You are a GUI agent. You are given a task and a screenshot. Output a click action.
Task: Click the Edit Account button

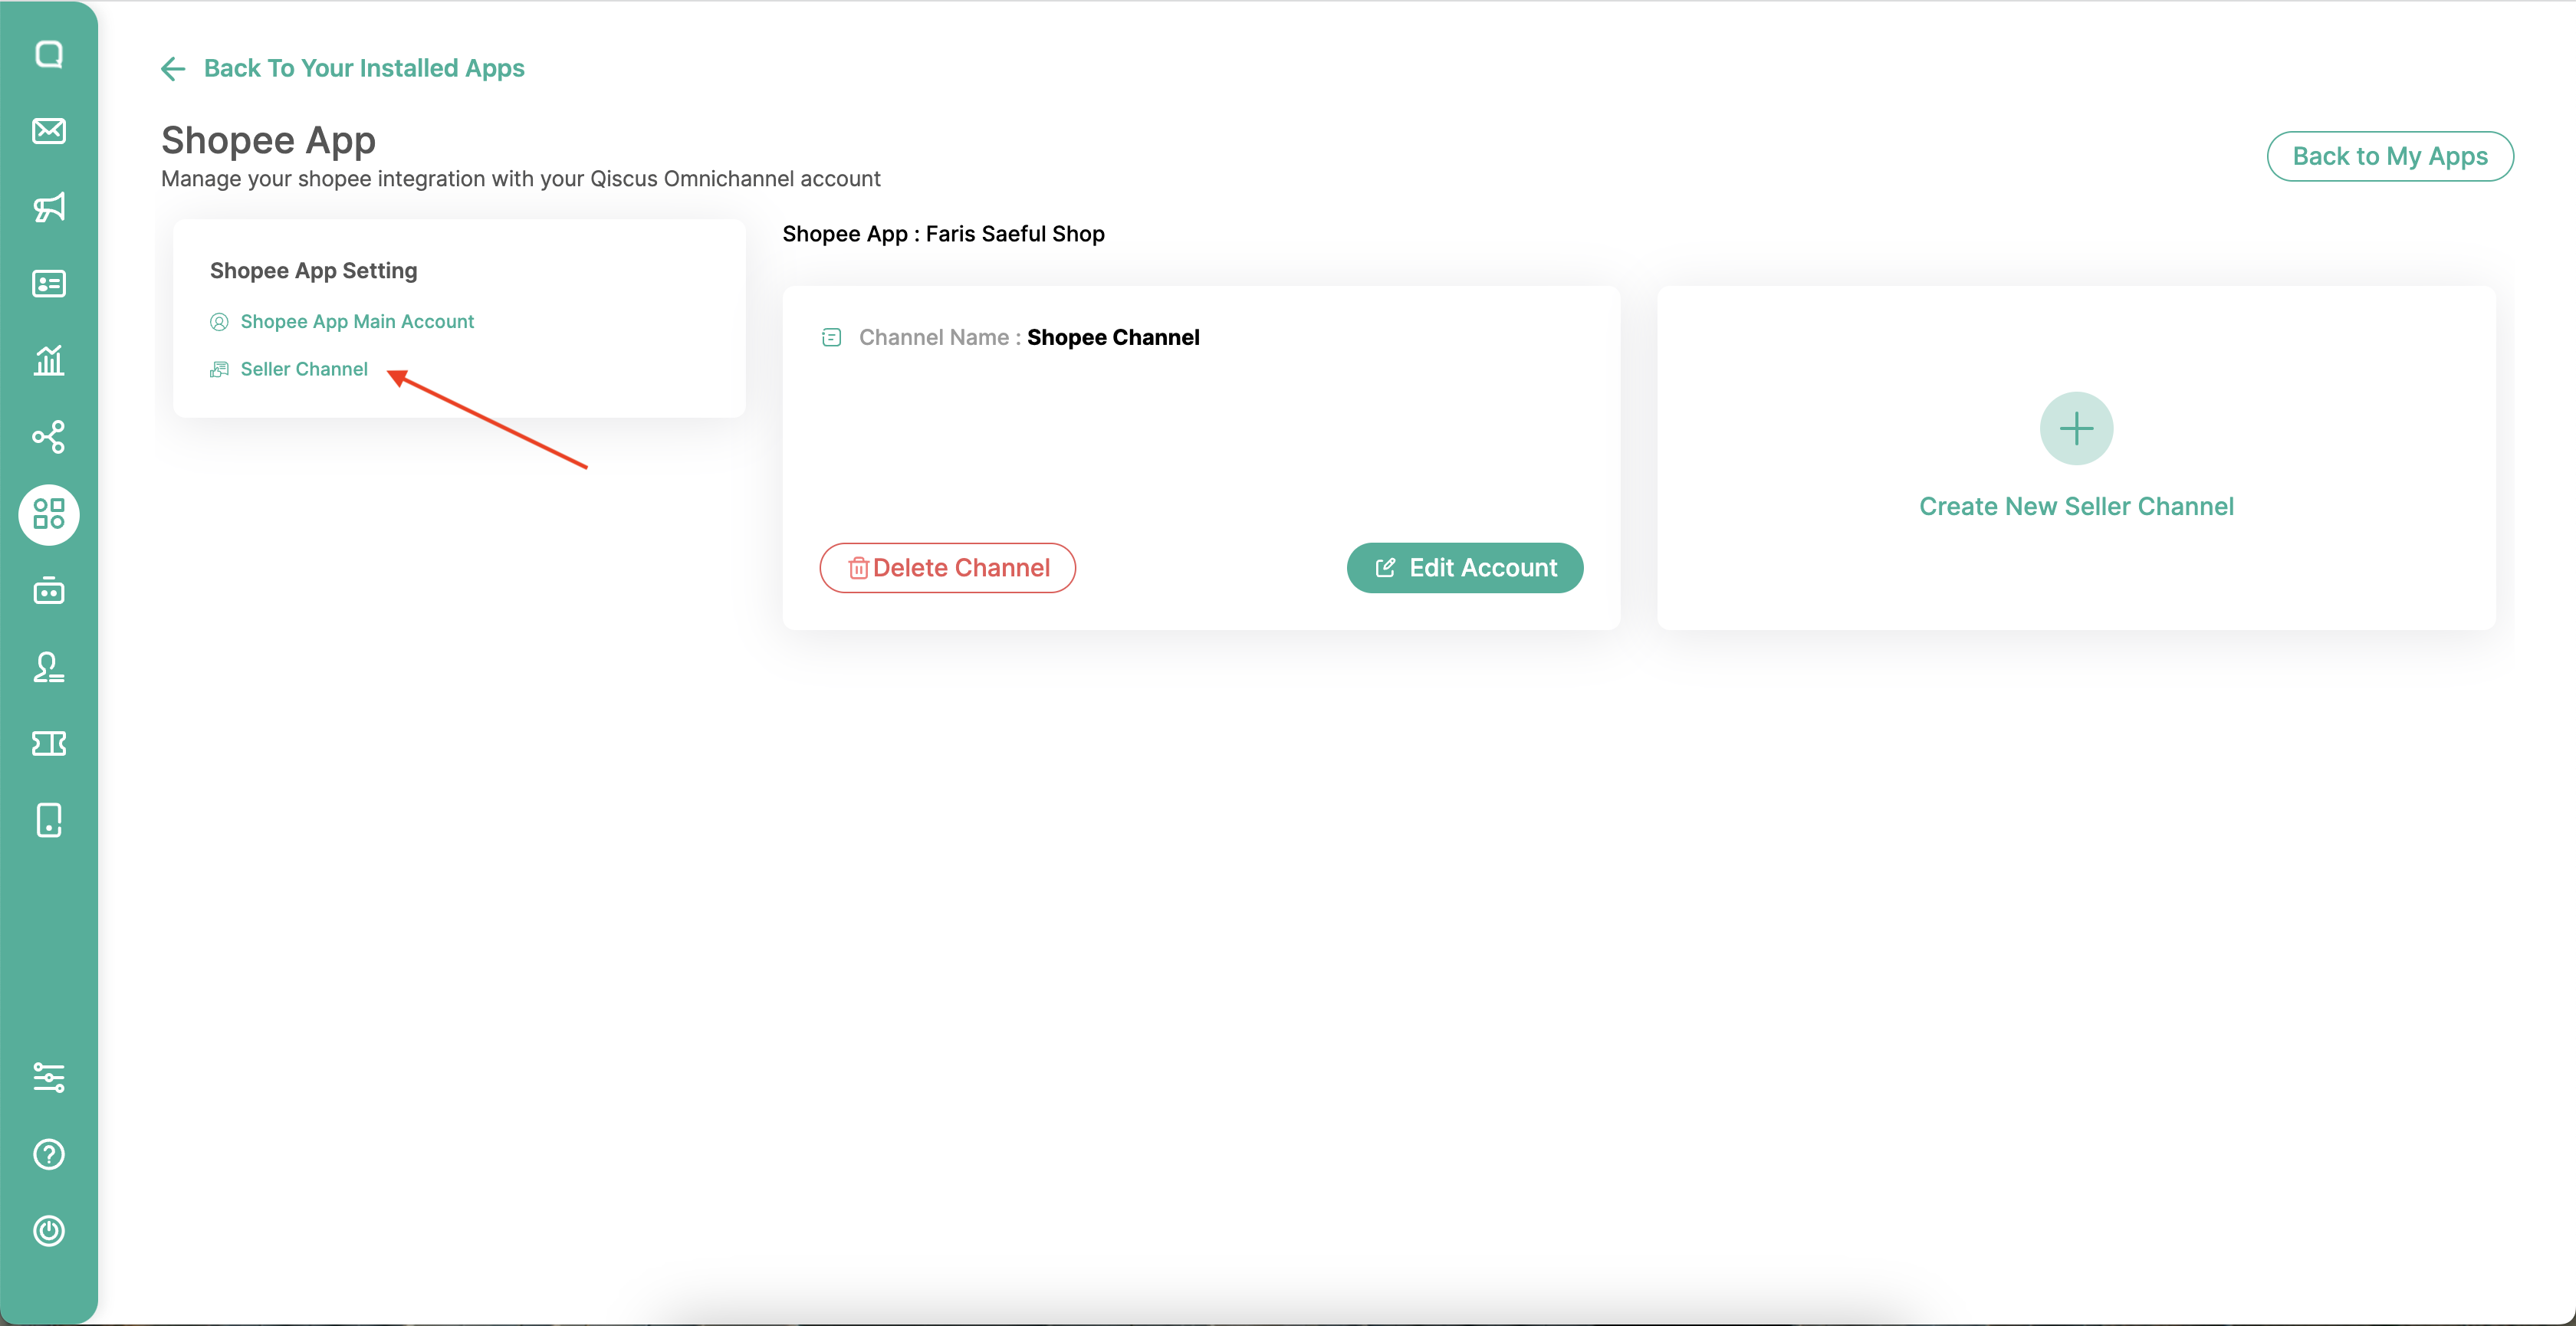tap(1465, 568)
